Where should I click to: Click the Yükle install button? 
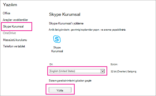point(60,90)
